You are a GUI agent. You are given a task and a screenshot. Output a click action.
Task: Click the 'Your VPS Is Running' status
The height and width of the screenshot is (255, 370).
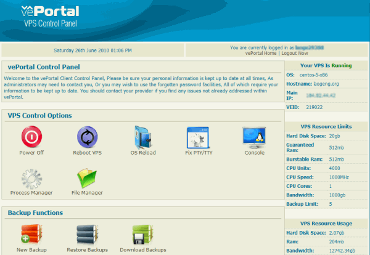point(326,65)
